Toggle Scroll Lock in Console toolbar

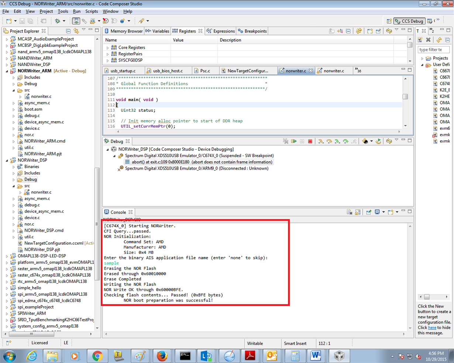point(358,212)
